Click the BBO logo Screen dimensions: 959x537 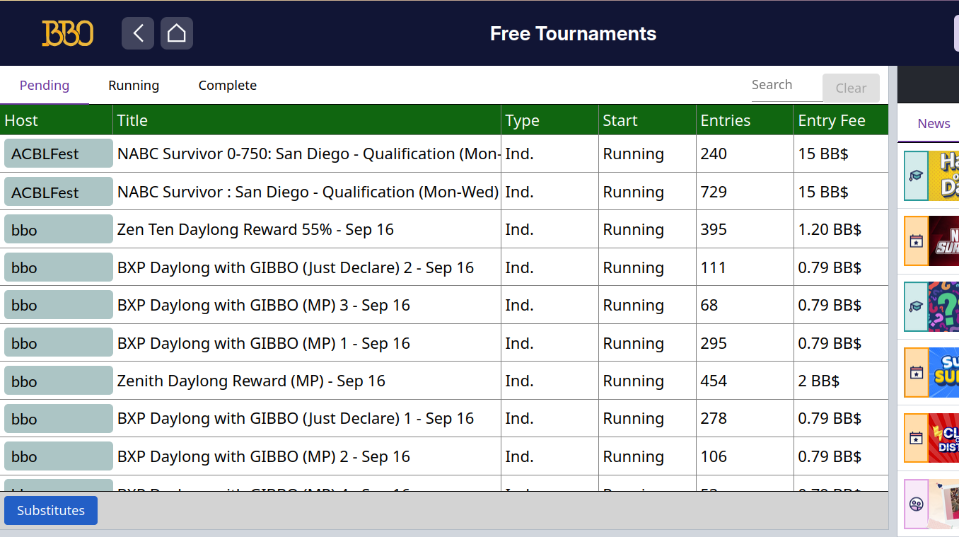(67, 33)
